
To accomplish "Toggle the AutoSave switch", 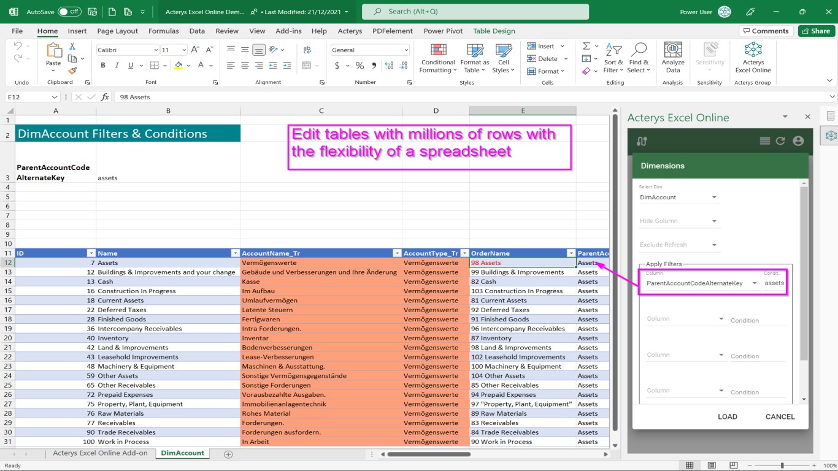I will pyautogui.click(x=69, y=12).
